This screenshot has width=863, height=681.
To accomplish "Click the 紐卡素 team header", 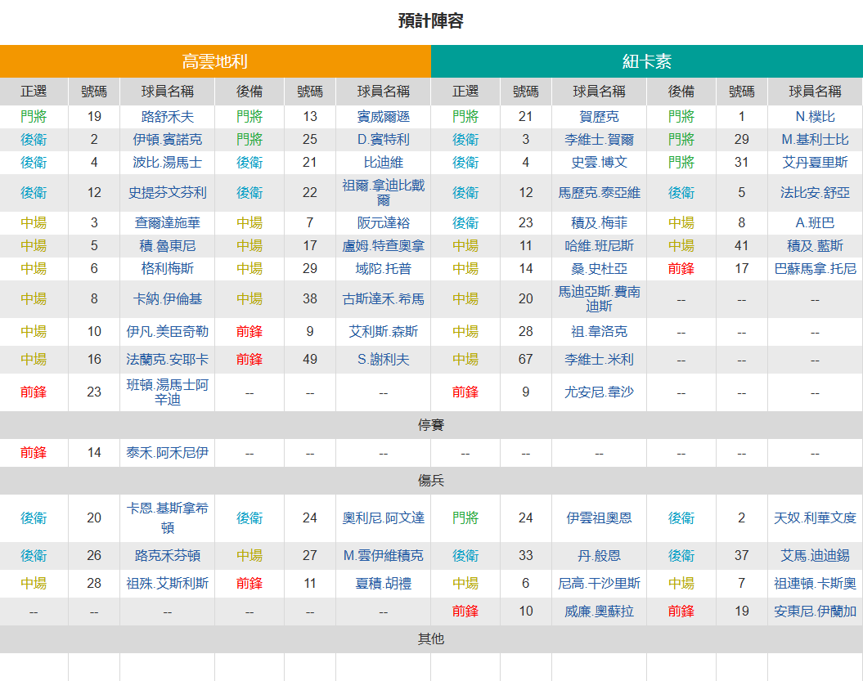I will coord(647,61).
